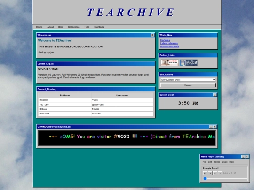Select the Discord cell in Contact_Directory

64,100
